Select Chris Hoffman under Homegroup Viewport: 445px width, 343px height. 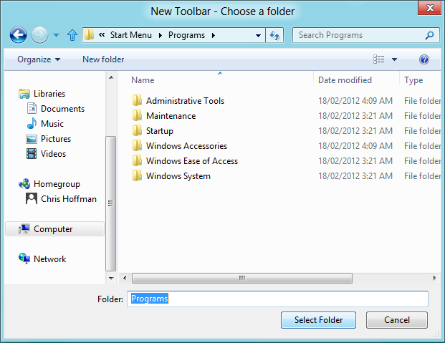click(x=69, y=199)
